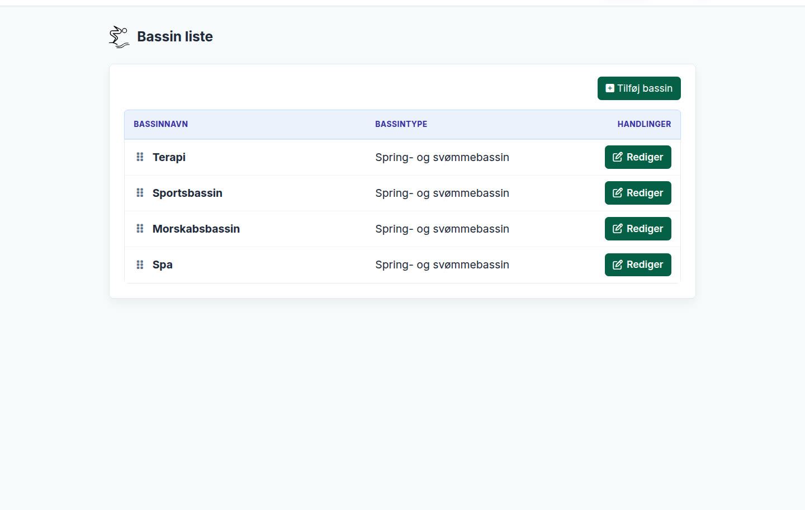Click Rediger in the Morskabsbassin row
Viewport: 805px width, 510px height.
[x=638, y=229]
